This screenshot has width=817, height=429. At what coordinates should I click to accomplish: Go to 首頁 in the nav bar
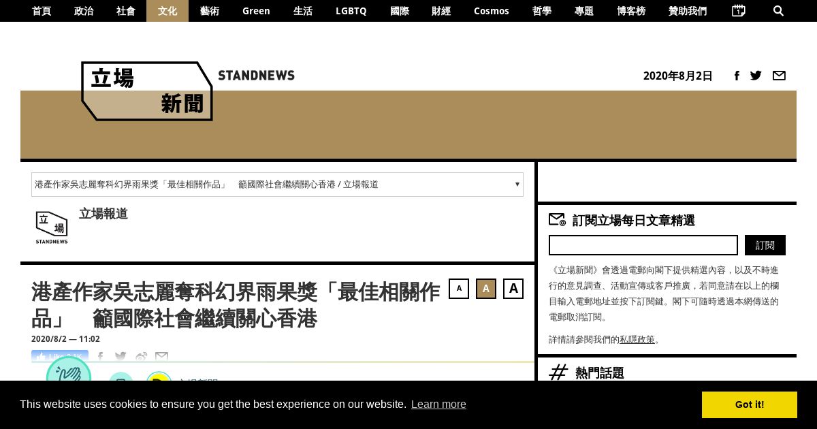click(42, 11)
